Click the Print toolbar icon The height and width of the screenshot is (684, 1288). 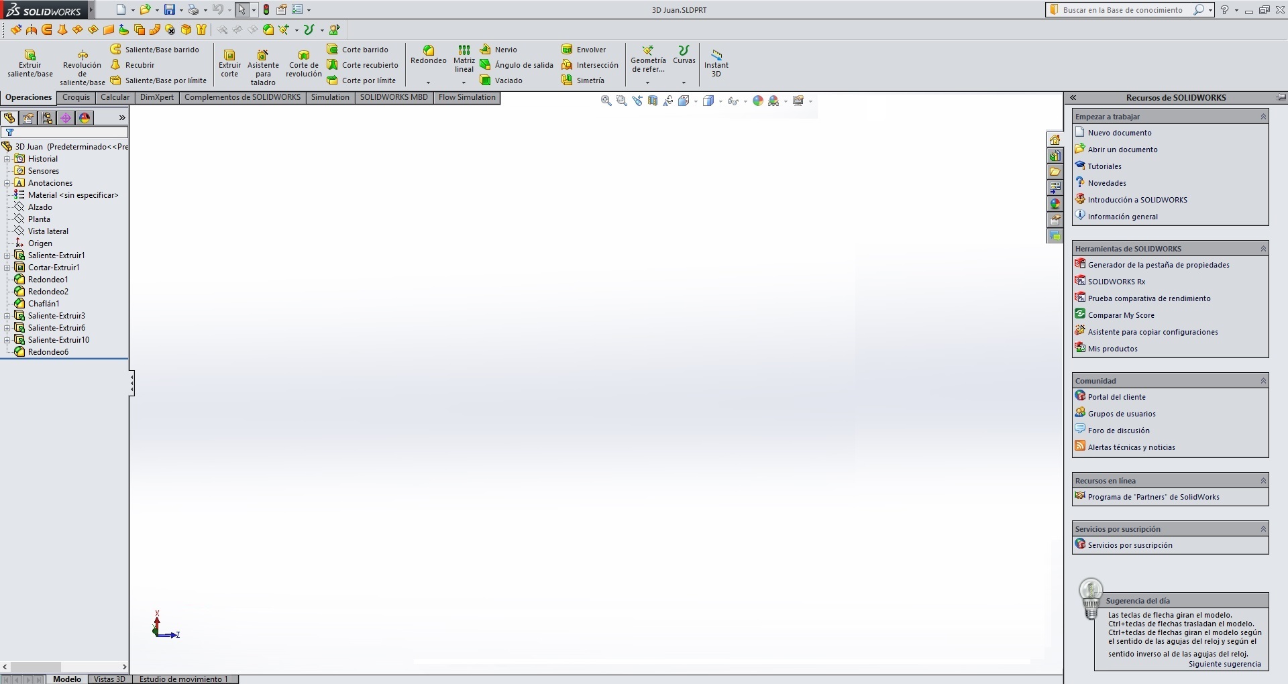pyautogui.click(x=193, y=9)
